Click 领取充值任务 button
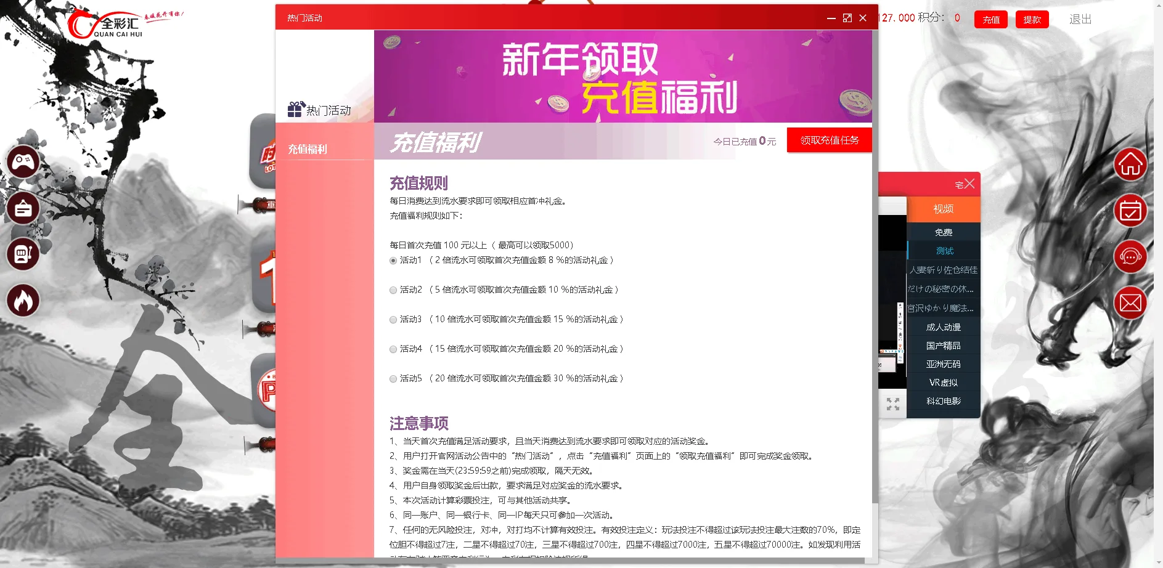 pyautogui.click(x=830, y=140)
